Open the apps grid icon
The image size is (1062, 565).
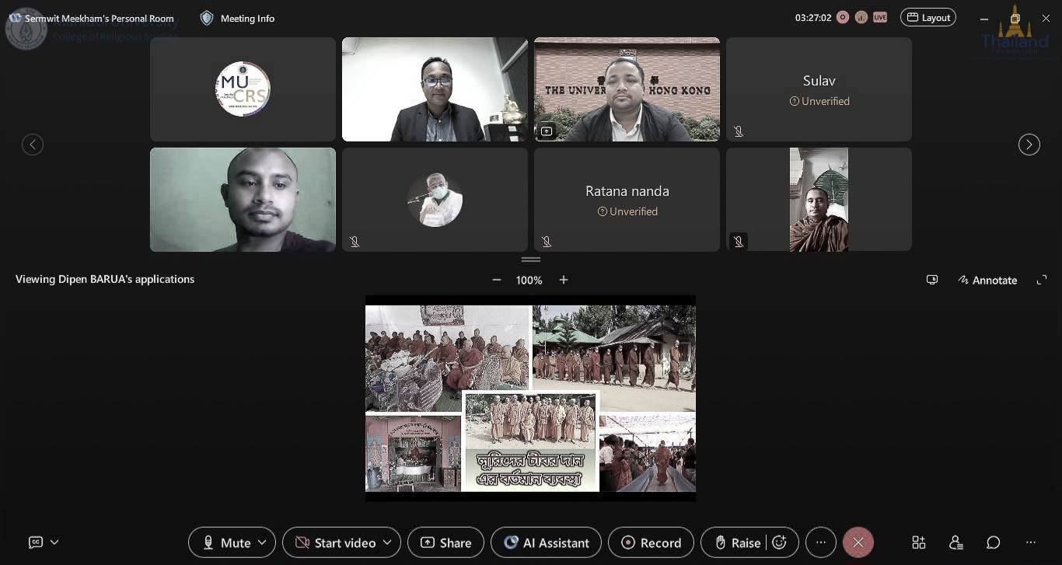click(x=919, y=542)
